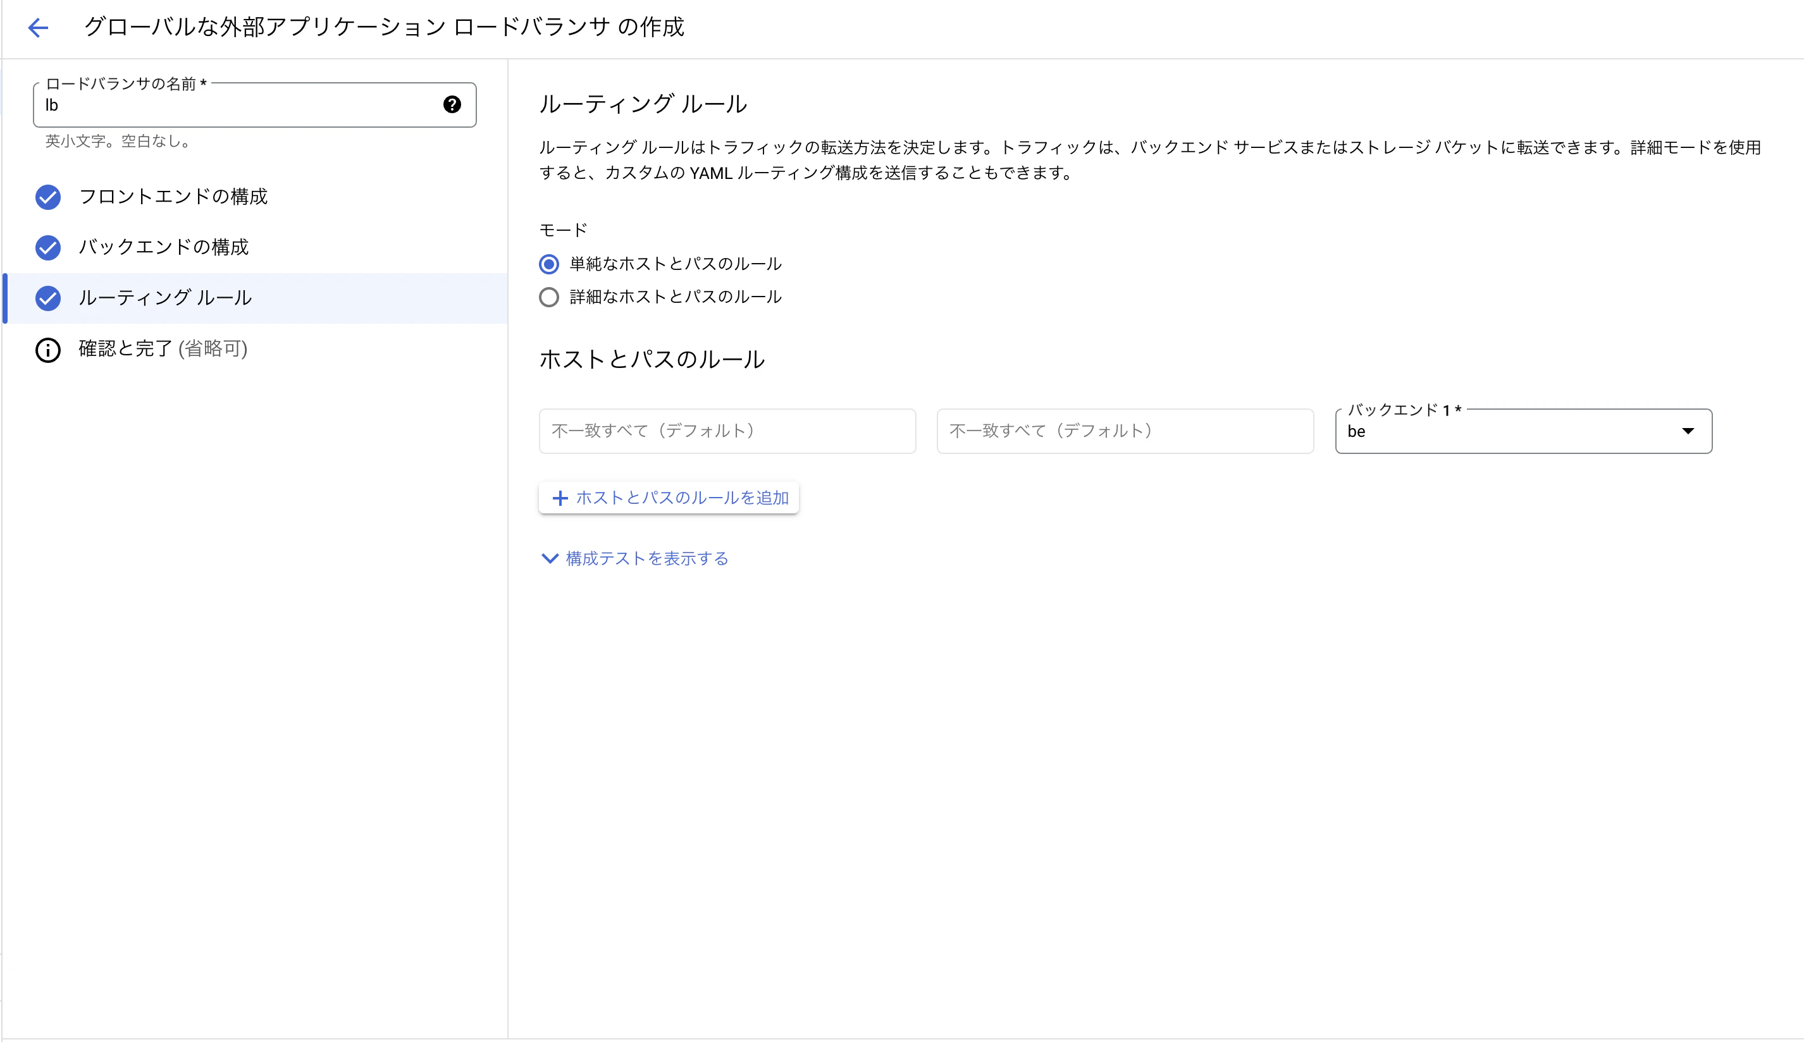
Task: Click the ルーティング ルール heading text
Action: tap(643, 104)
